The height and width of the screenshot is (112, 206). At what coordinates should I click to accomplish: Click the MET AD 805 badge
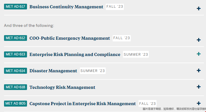pyautogui.click(x=16, y=103)
